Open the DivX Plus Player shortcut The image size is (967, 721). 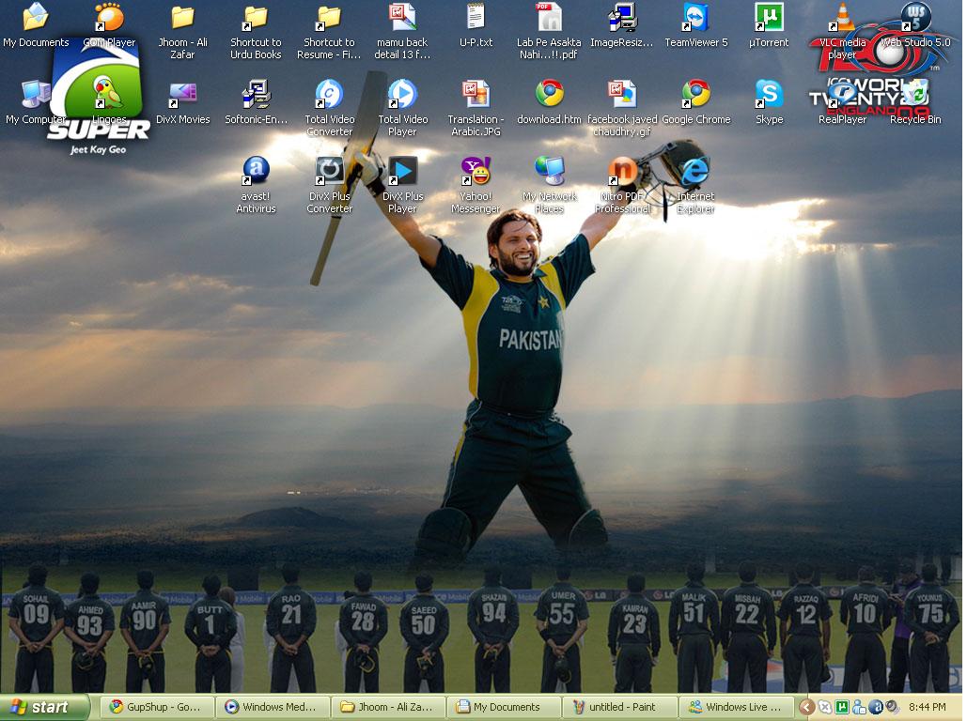point(402,173)
